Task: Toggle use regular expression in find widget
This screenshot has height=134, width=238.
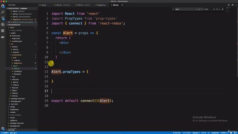Action: pyautogui.click(x=202, y=9)
